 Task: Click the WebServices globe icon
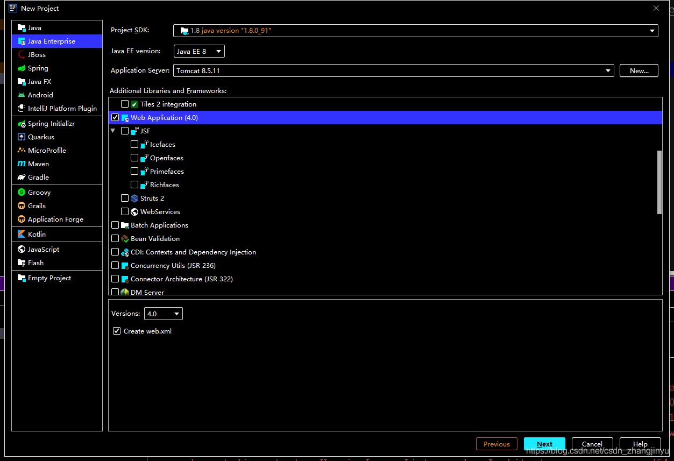[134, 212]
